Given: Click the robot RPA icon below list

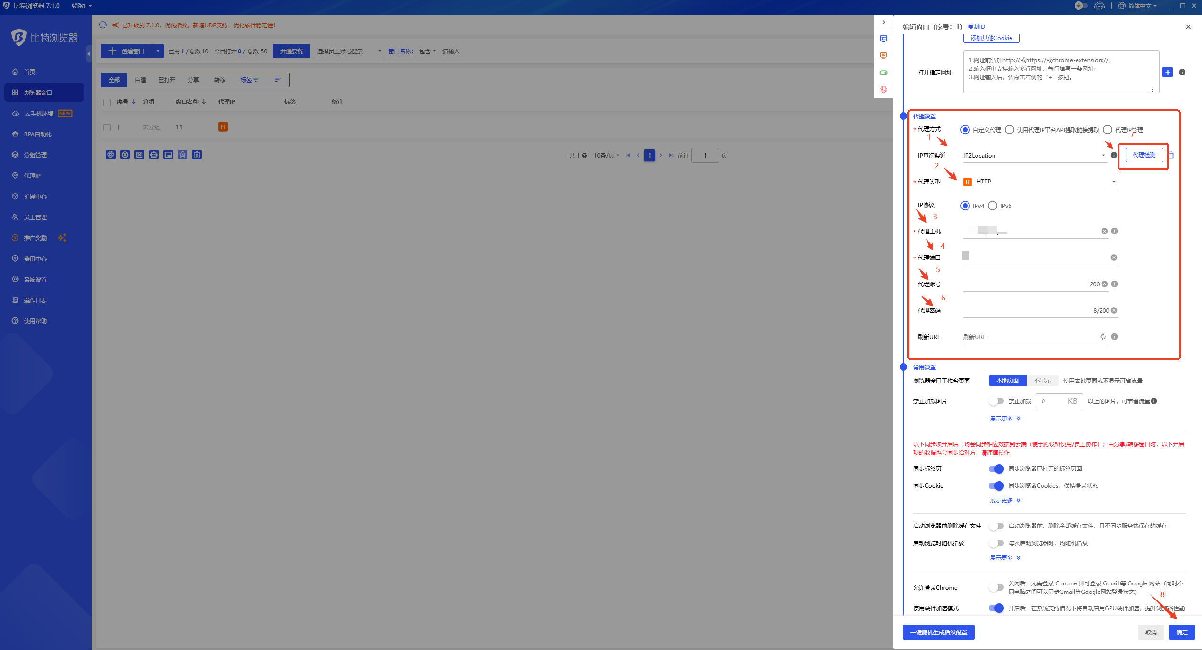Looking at the screenshot, I should tap(154, 155).
